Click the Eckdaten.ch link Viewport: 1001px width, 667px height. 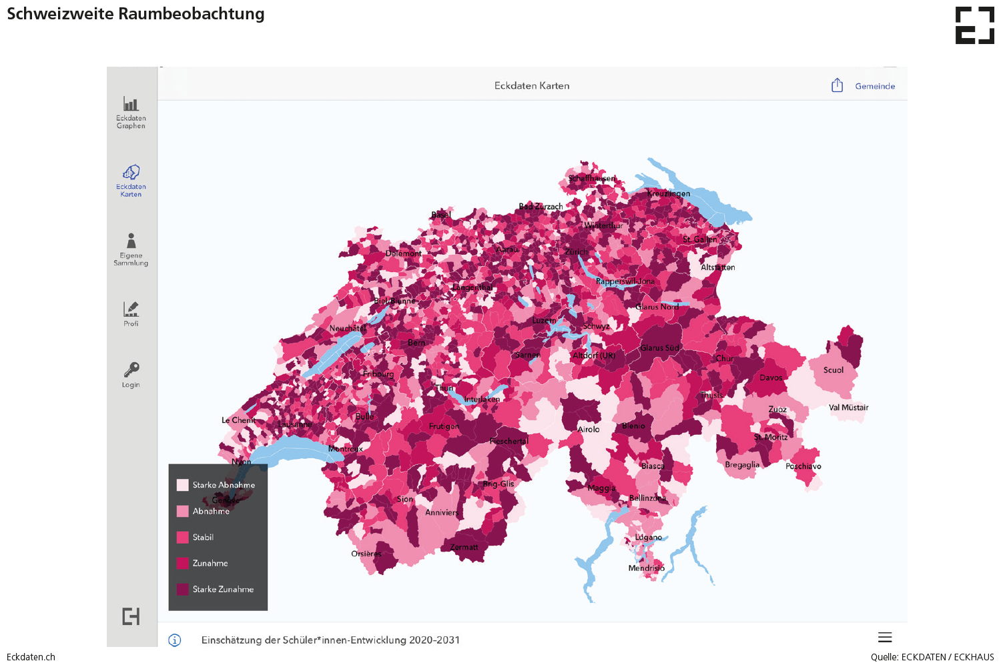[31, 657]
